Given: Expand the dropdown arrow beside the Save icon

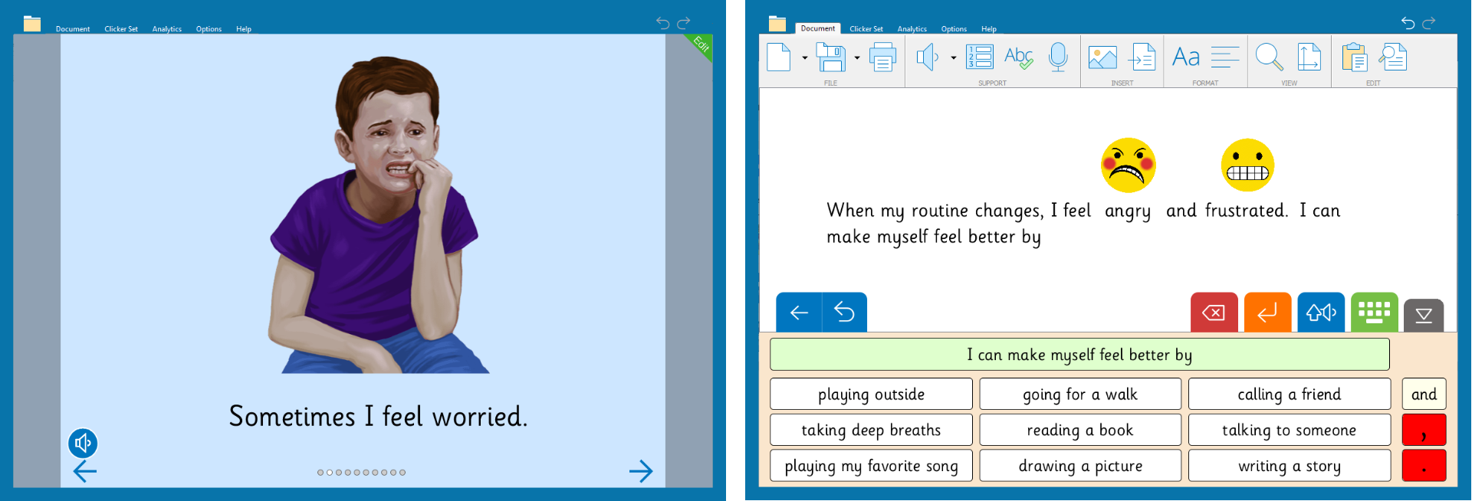Looking at the screenshot, I should pos(856,58).
